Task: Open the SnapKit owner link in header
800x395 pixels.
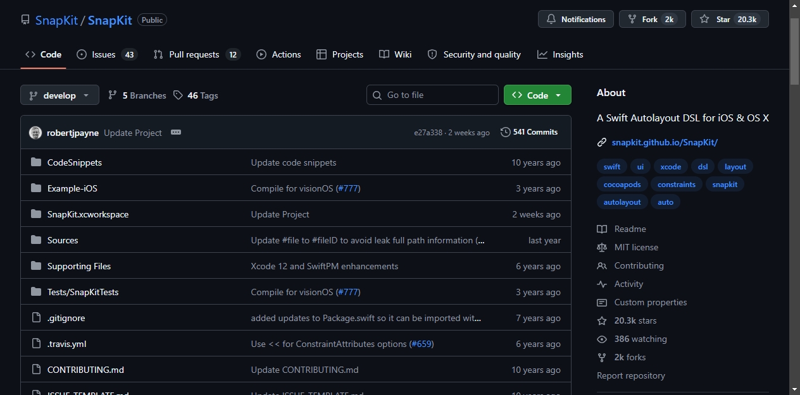Action: pos(56,20)
